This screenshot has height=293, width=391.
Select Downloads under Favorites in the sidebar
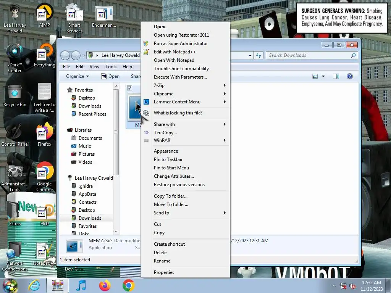[86, 106]
